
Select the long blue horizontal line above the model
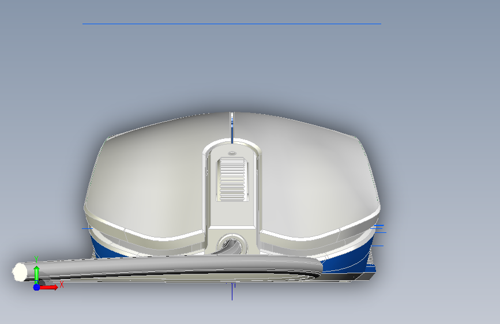[231, 24]
